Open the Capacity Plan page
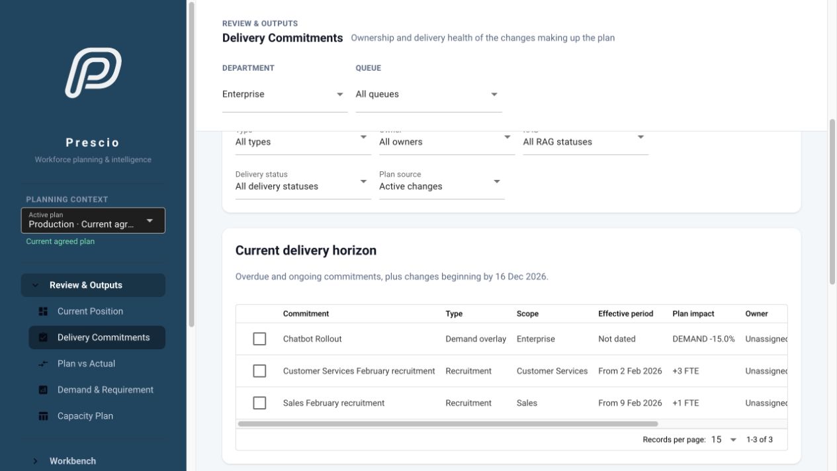Screen dimensions: 837x471 (x=97, y=416)
